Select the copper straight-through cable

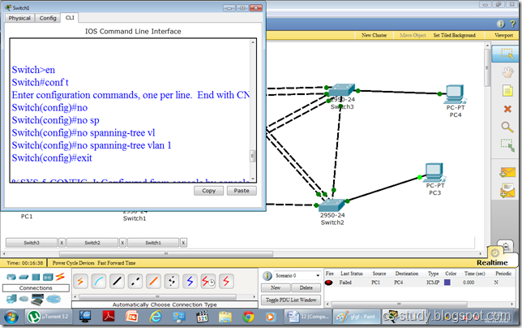(117, 281)
